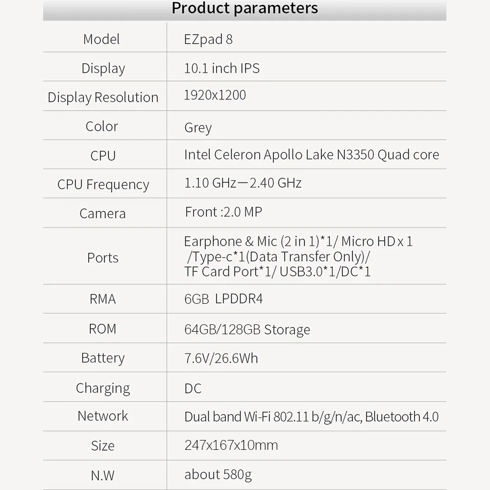Select the 1.10 GHz—2.40 GHz value
Image resolution: width=490 pixels, height=490 pixels.
pyautogui.click(x=243, y=183)
